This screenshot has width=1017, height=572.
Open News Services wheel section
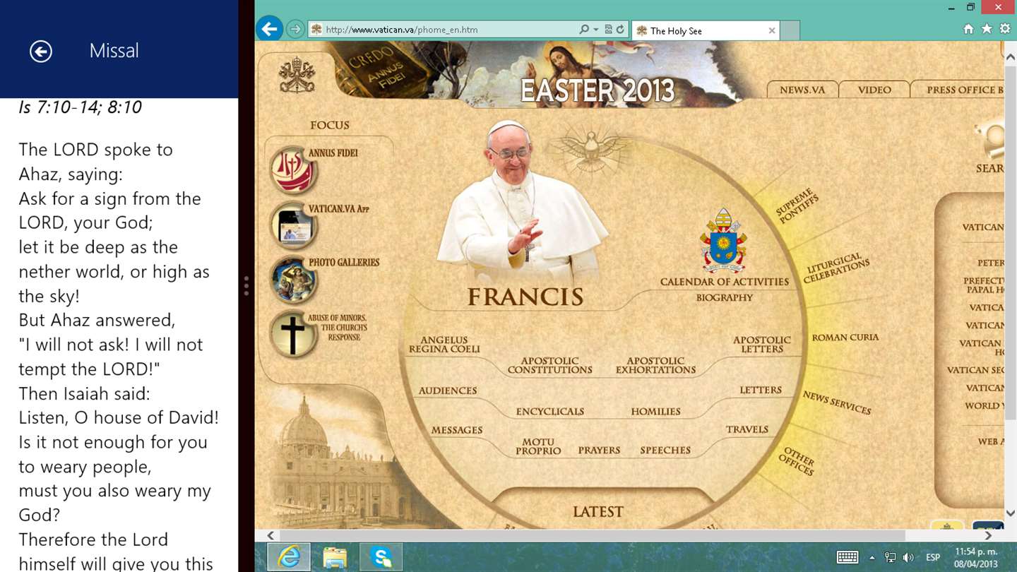pyautogui.click(x=837, y=403)
